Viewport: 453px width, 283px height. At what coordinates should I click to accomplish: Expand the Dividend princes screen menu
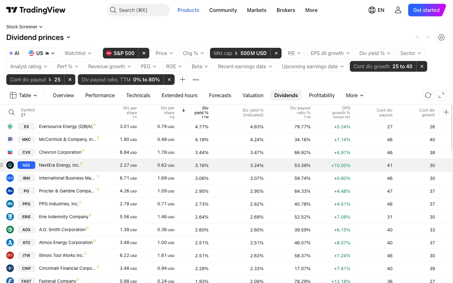coord(38,37)
